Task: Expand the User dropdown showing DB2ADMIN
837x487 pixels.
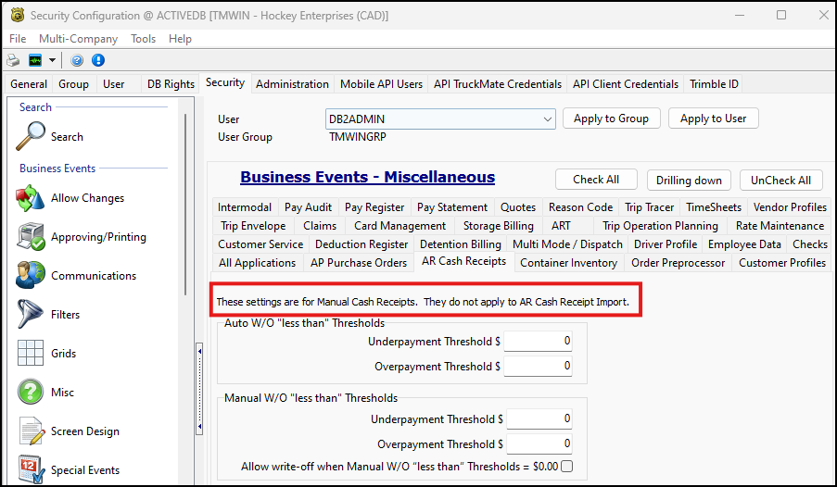Action: pyautogui.click(x=547, y=119)
